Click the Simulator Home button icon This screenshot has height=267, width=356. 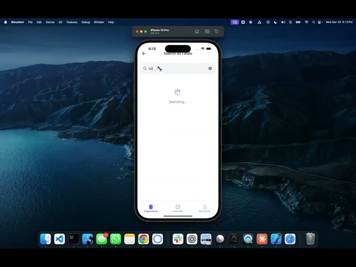coord(197,32)
